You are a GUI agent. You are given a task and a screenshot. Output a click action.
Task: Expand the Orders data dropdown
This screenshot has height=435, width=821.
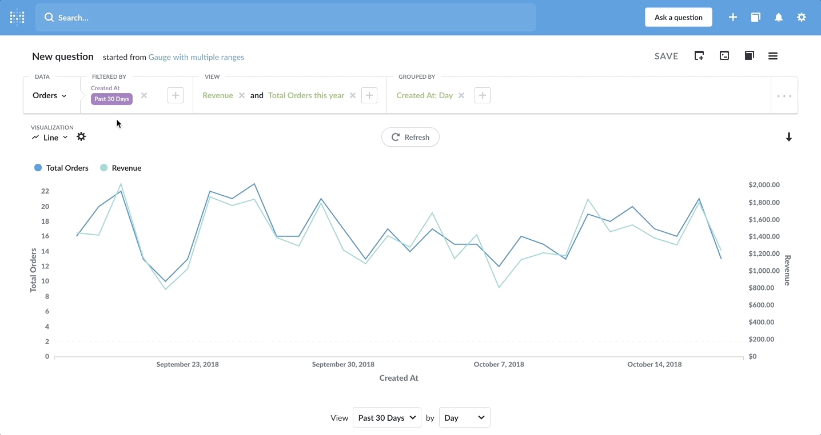50,95
